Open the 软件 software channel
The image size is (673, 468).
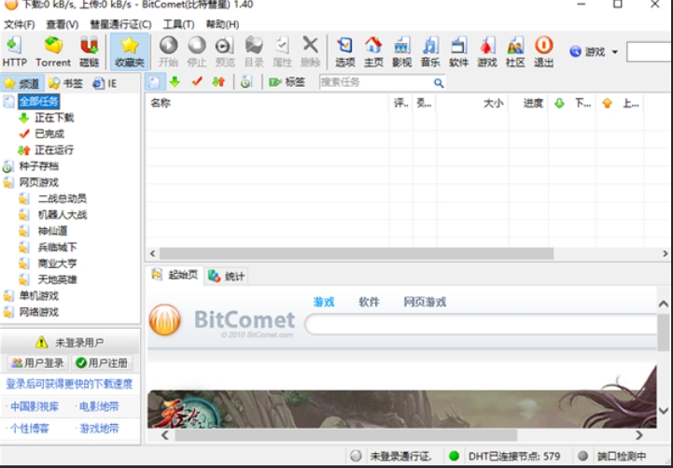pos(458,51)
